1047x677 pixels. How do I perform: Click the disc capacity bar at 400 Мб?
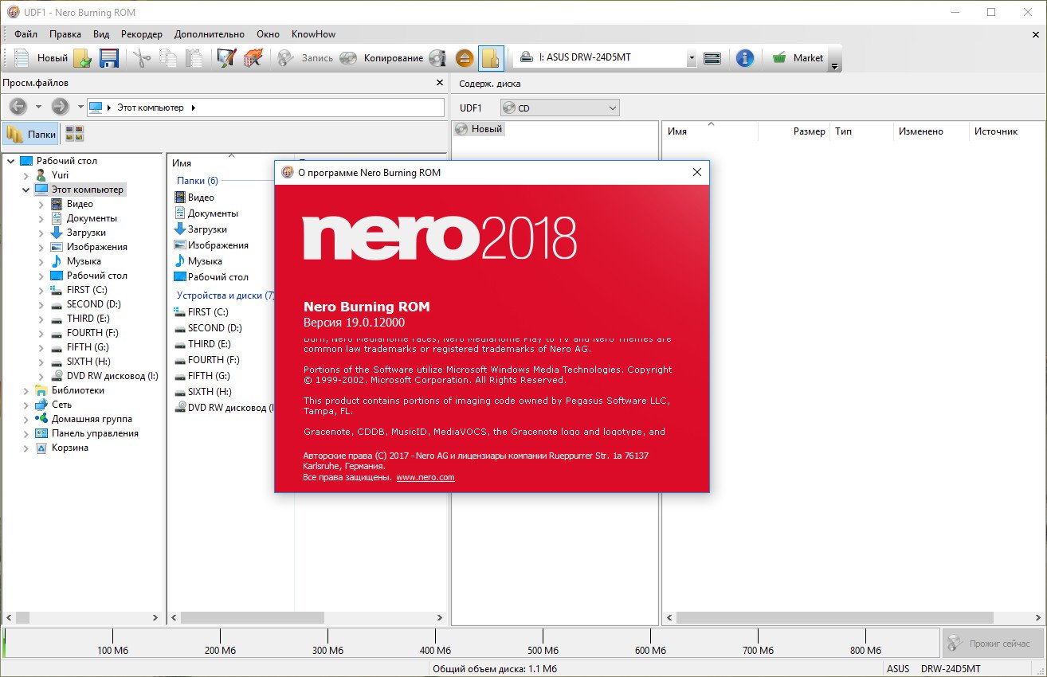(x=435, y=643)
